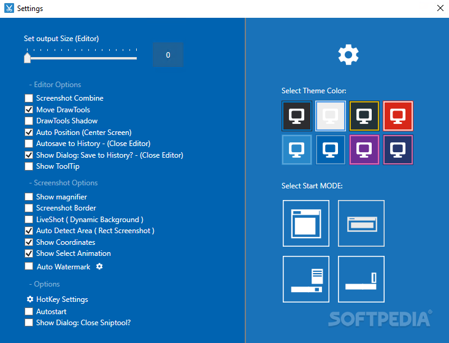The width and height of the screenshot is (449, 343).
Task: Uncheck Move DrawTools option
Action: pyautogui.click(x=29, y=110)
